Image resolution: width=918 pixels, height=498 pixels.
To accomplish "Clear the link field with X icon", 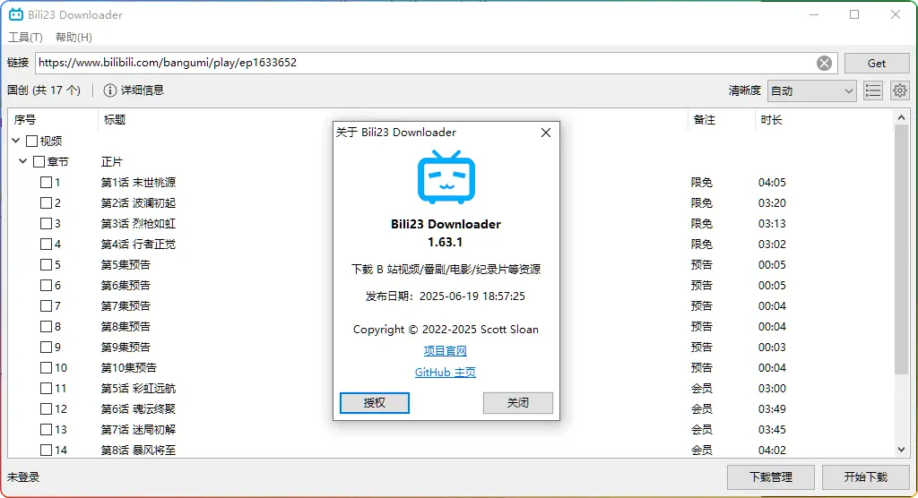I will pos(825,64).
